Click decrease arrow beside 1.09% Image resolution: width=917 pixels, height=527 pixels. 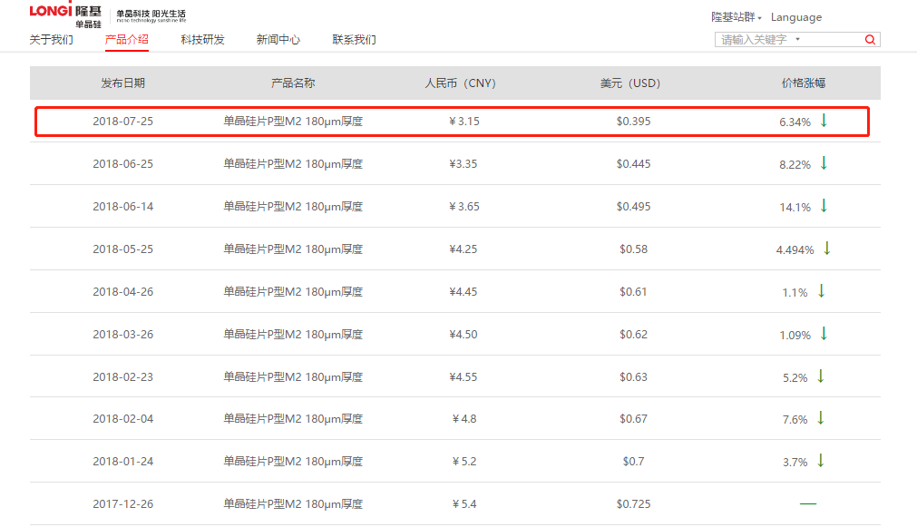824,333
